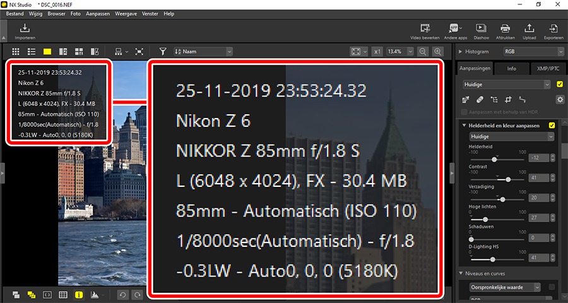Open the filter funnel icon
This screenshot has width=568, height=303.
click(163, 52)
